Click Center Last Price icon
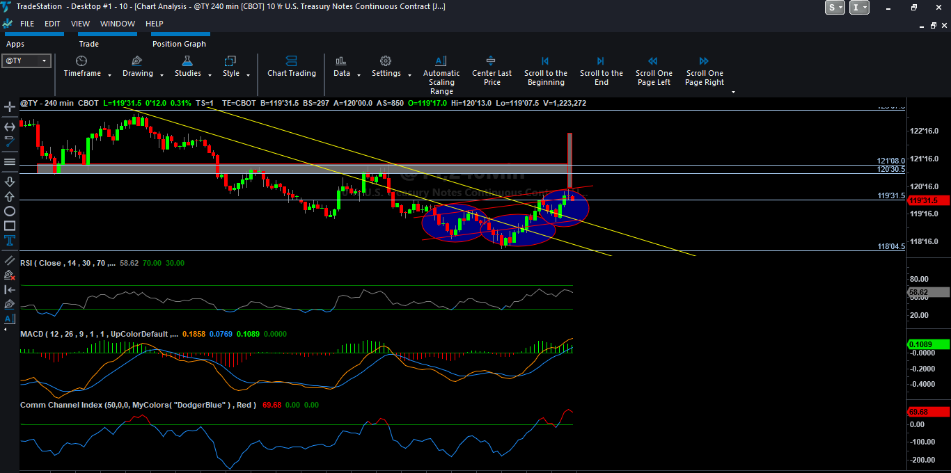The width and height of the screenshot is (951, 473). click(492, 61)
